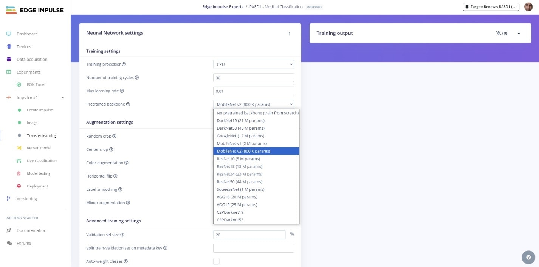This screenshot has height=267, width=539.
Task: Choose DarkNet19 (21 M params)
Action: pyautogui.click(x=256, y=121)
